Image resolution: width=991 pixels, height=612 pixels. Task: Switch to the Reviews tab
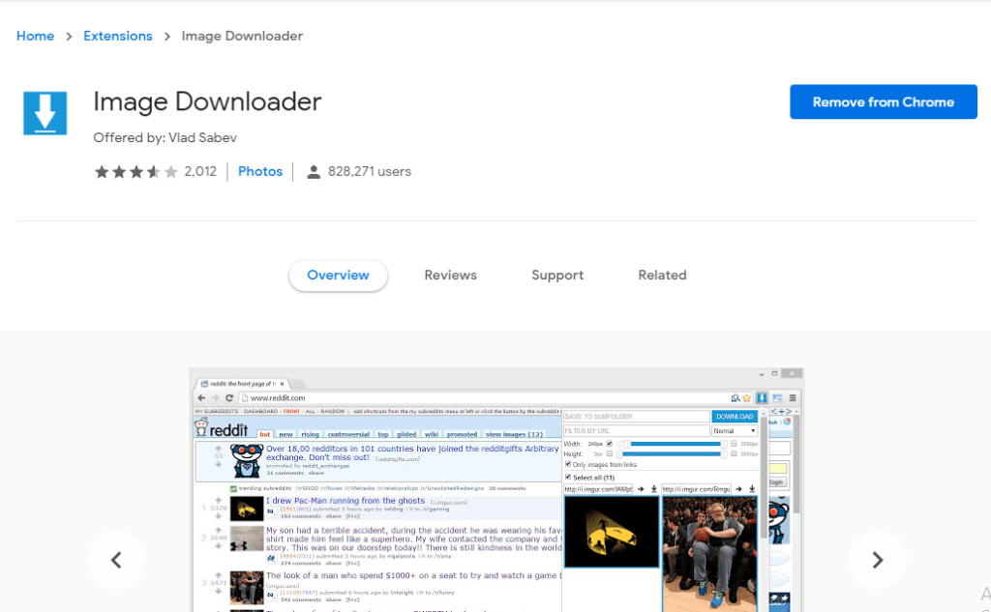450,275
